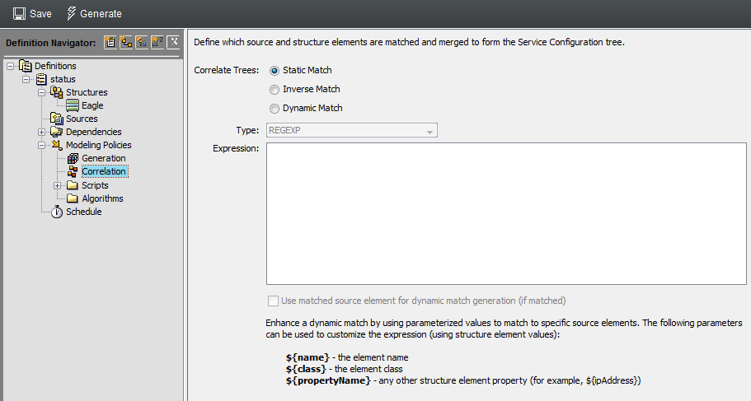Click the Save button label
751x401 pixels.
point(40,14)
